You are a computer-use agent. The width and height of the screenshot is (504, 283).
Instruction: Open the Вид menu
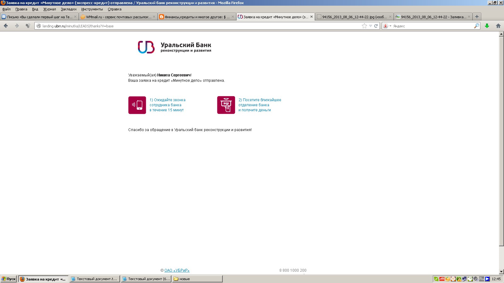[35, 9]
